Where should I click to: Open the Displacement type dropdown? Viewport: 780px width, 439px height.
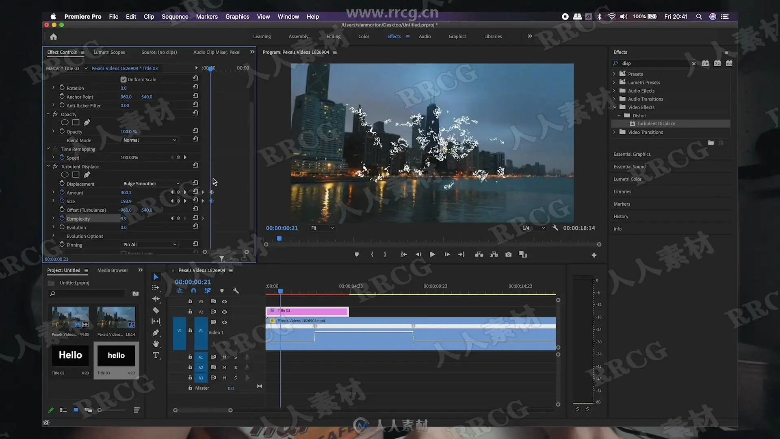pyautogui.click(x=151, y=184)
